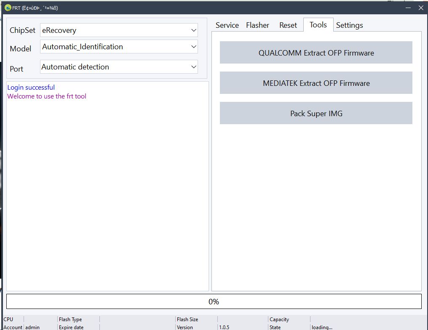
Task: Click inside the eRecovery ChipSet input field
Action: tap(105, 30)
